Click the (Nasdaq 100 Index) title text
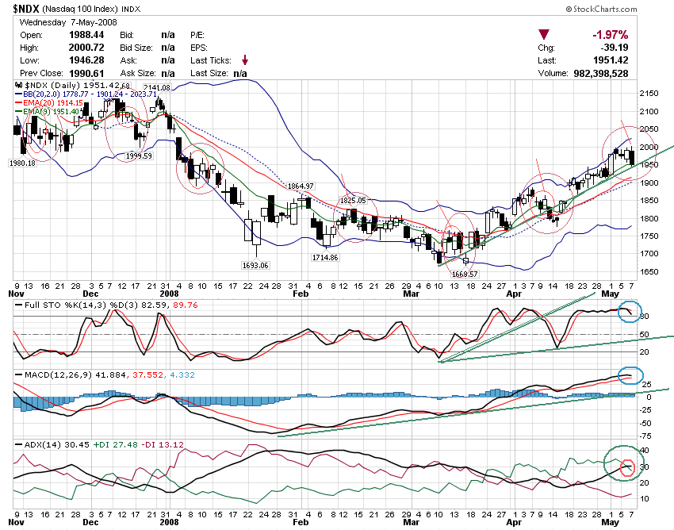 click(x=80, y=9)
